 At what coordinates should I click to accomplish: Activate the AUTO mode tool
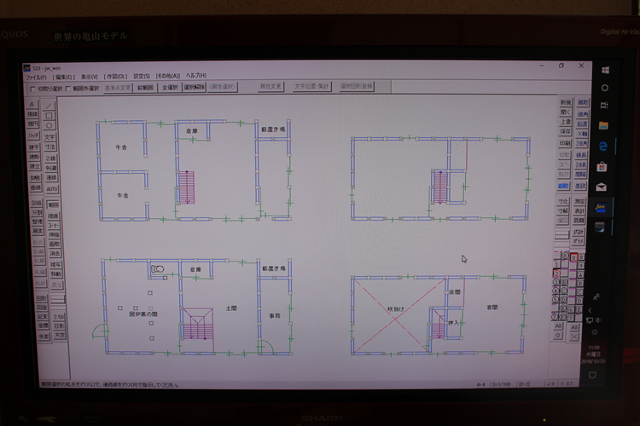51,188
